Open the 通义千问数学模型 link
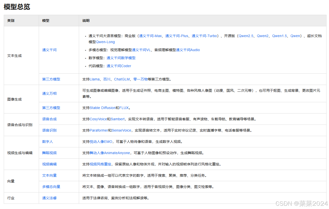 coord(121,58)
